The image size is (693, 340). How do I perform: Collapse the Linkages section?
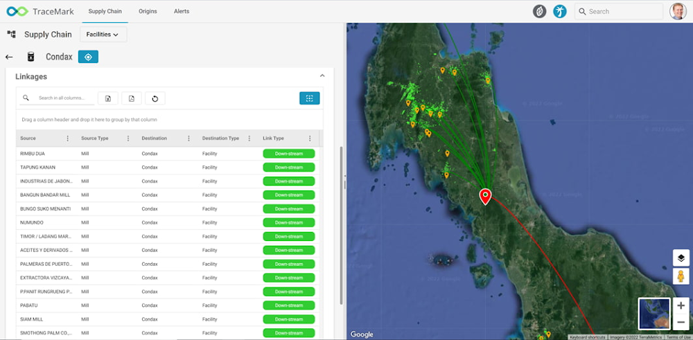click(322, 76)
